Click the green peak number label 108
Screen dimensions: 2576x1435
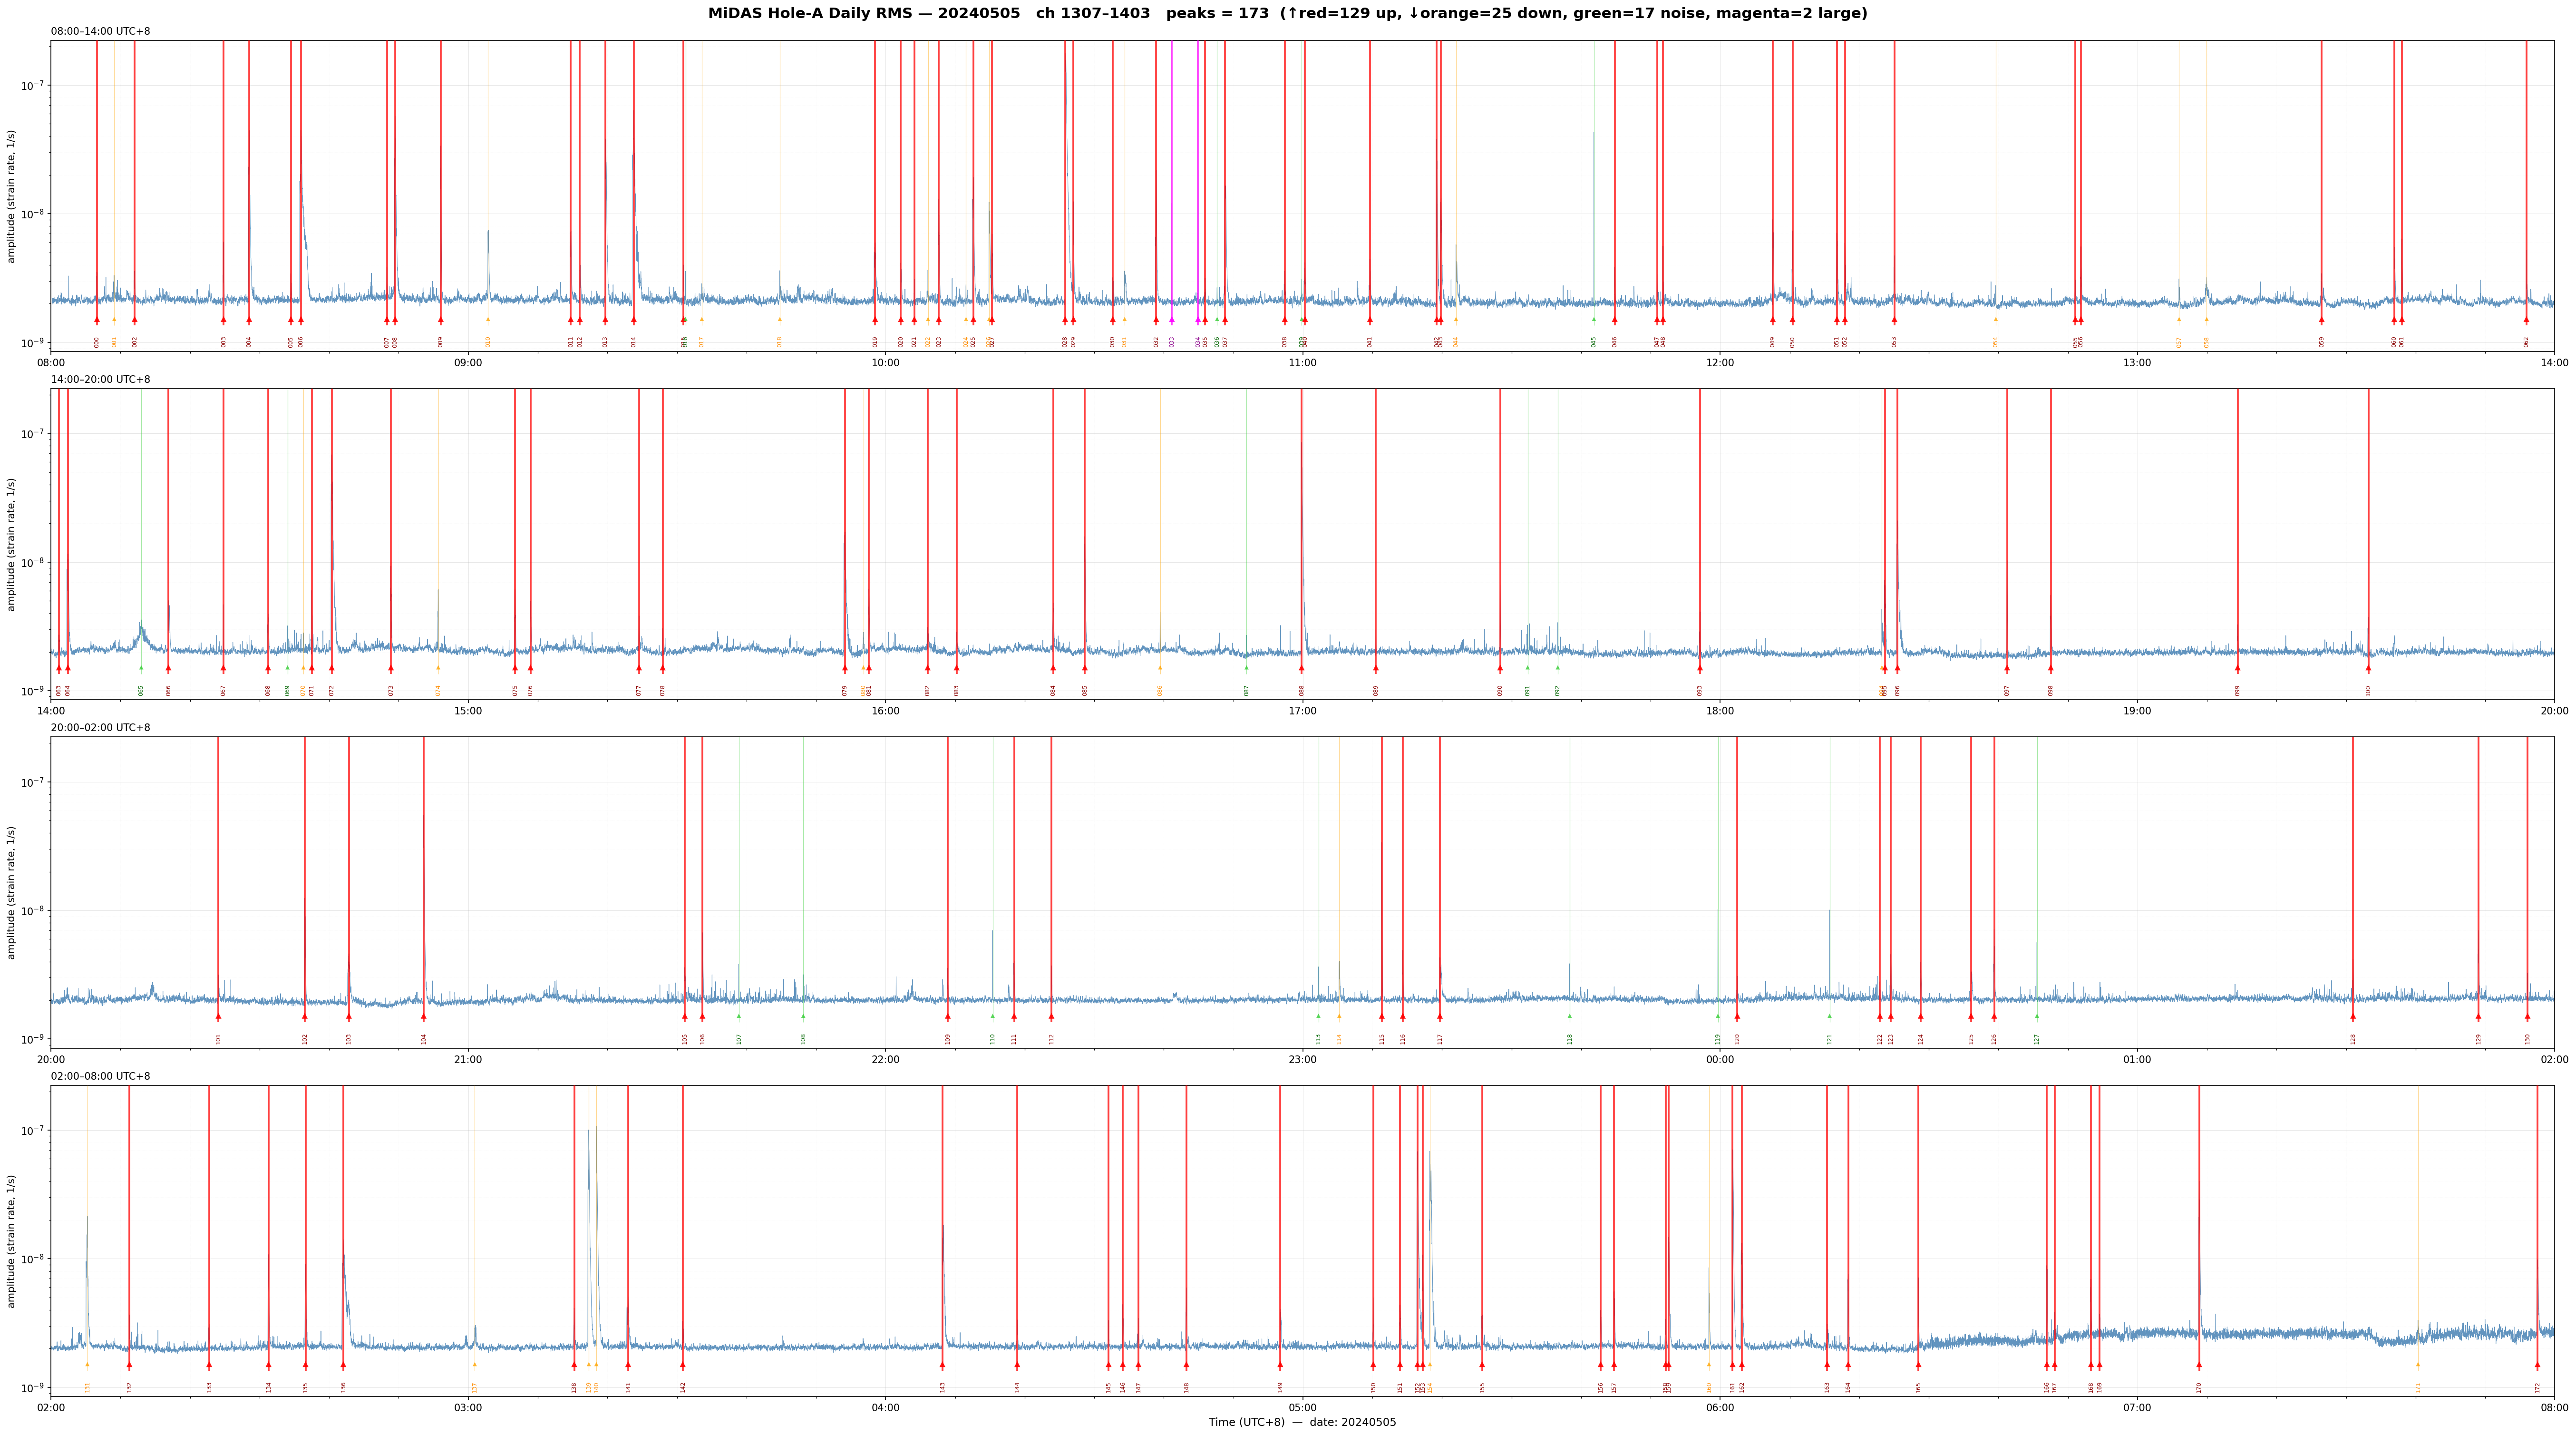pos(803,1039)
